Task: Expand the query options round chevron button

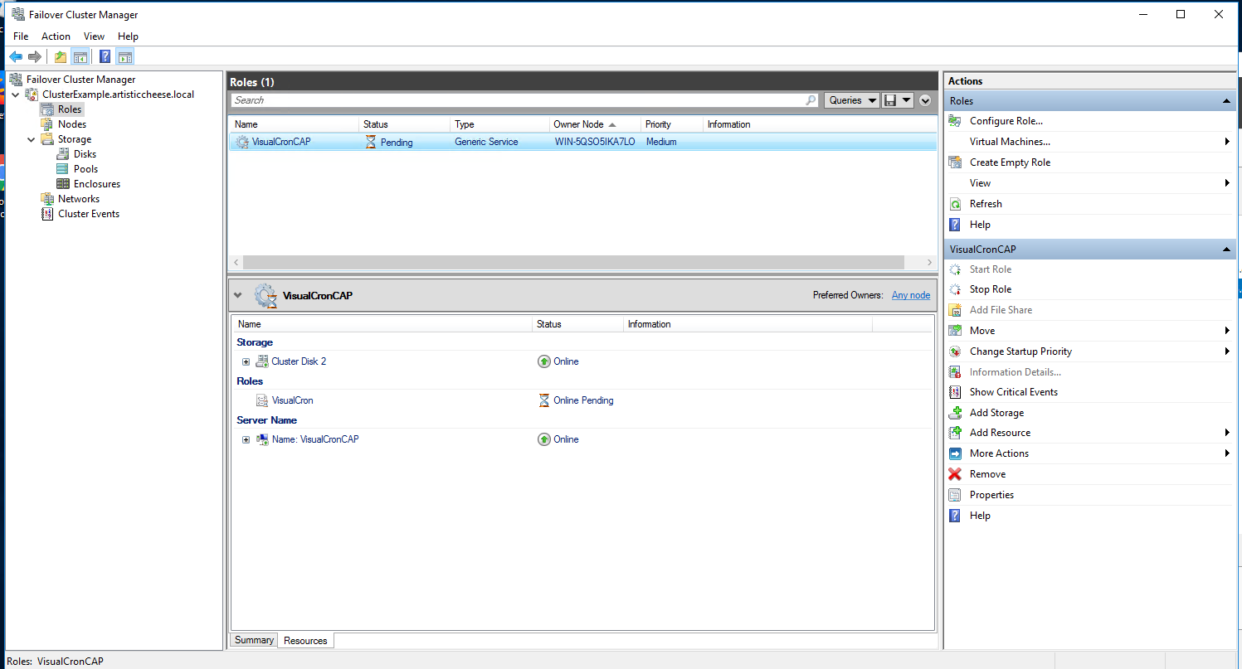Action: click(x=926, y=100)
